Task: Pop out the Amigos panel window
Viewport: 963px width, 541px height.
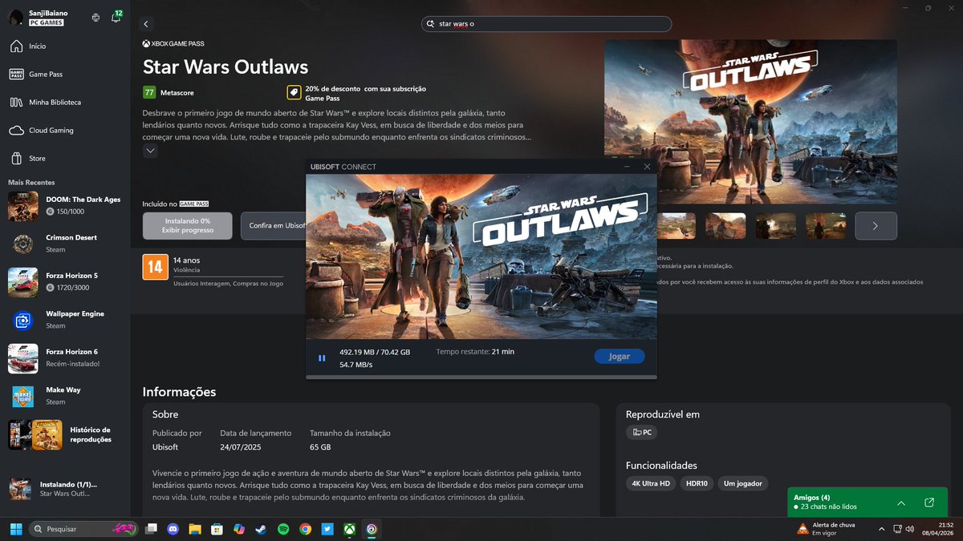Action: [x=929, y=503]
